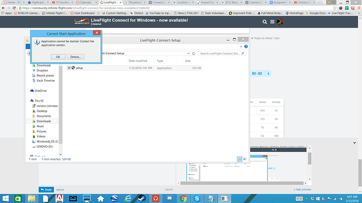The height and width of the screenshot is (203, 362).
Task: Open the Google Docs bookmark
Action: pyautogui.click(x=316, y=13)
